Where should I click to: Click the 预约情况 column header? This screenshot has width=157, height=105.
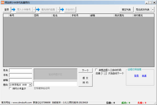click(x=143, y=15)
